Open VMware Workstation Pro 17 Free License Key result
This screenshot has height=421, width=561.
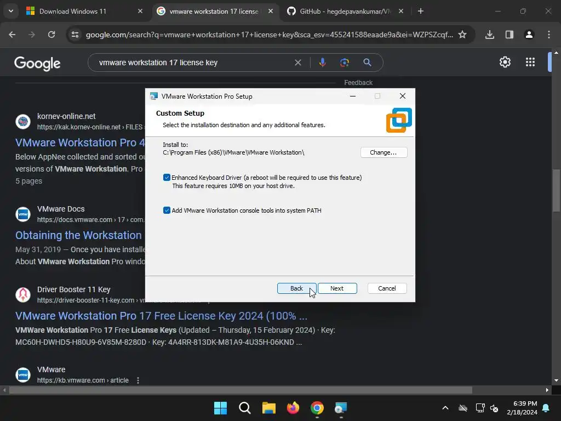point(161,316)
